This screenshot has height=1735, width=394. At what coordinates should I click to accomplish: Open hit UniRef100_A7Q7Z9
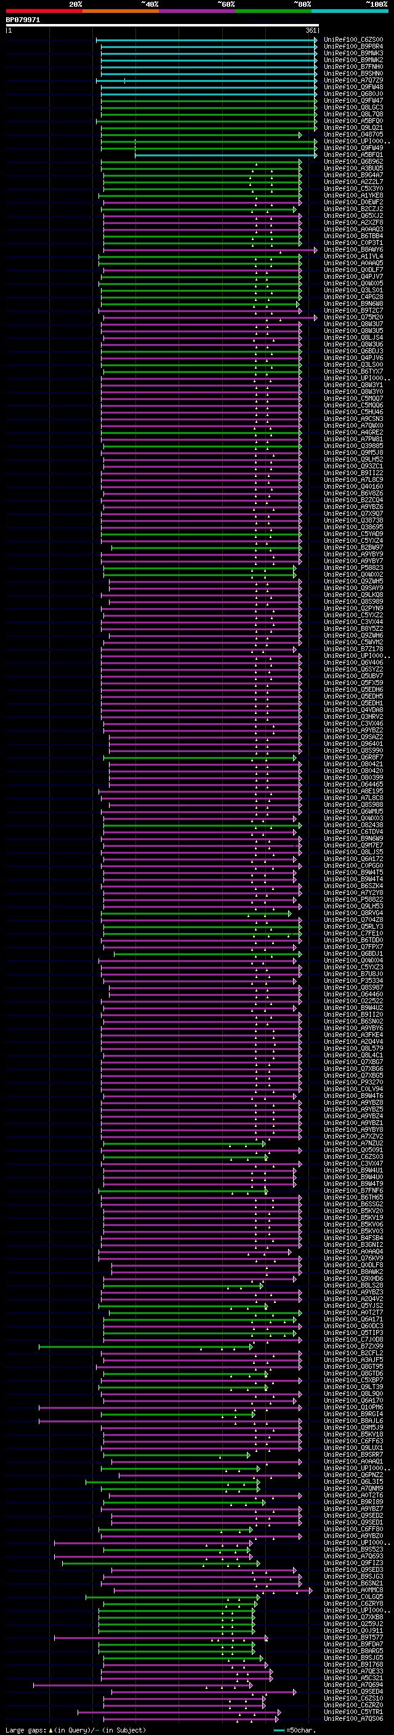click(x=353, y=80)
